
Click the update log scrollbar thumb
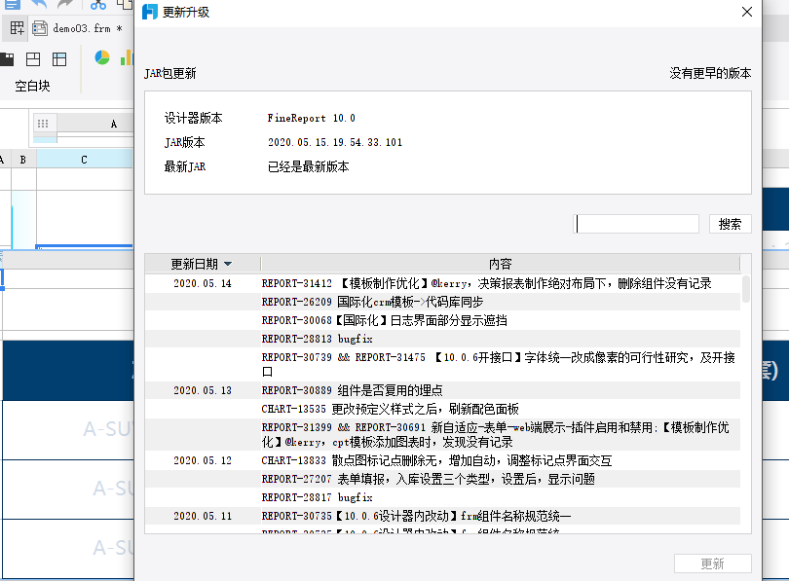pyautogui.click(x=746, y=289)
